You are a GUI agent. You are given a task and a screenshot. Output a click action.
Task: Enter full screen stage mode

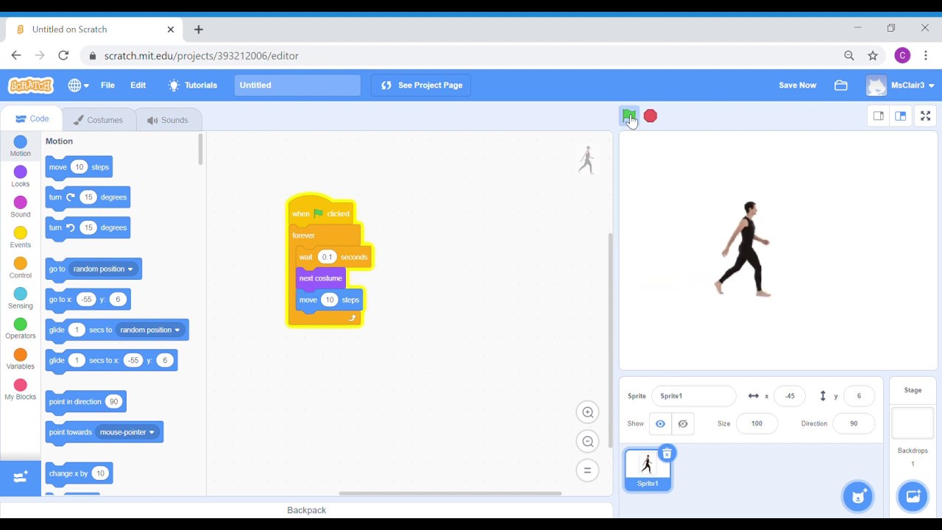926,116
